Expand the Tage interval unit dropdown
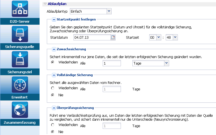 [167, 63]
